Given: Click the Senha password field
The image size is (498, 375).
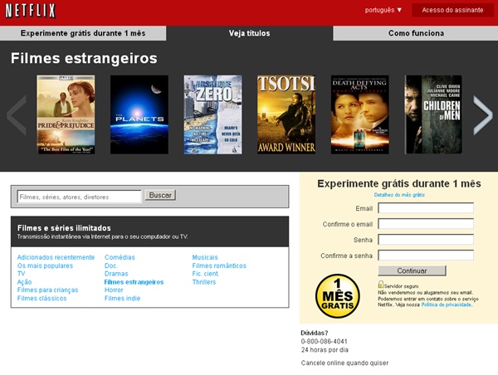Looking at the screenshot, I should click(x=426, y=240).
